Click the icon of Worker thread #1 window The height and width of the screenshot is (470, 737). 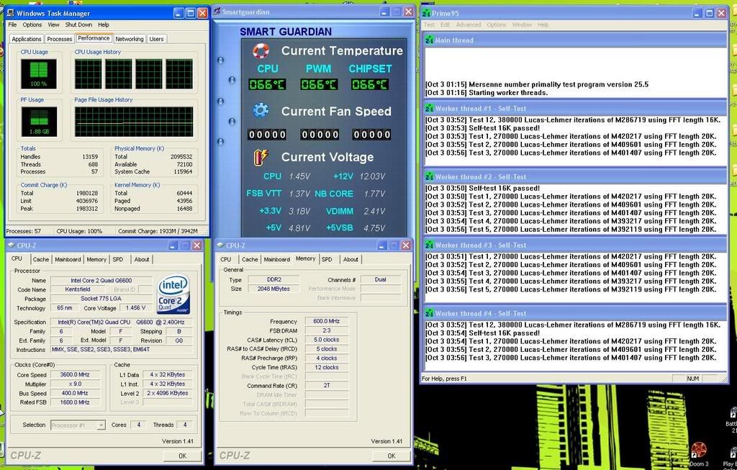coord(429,109)
